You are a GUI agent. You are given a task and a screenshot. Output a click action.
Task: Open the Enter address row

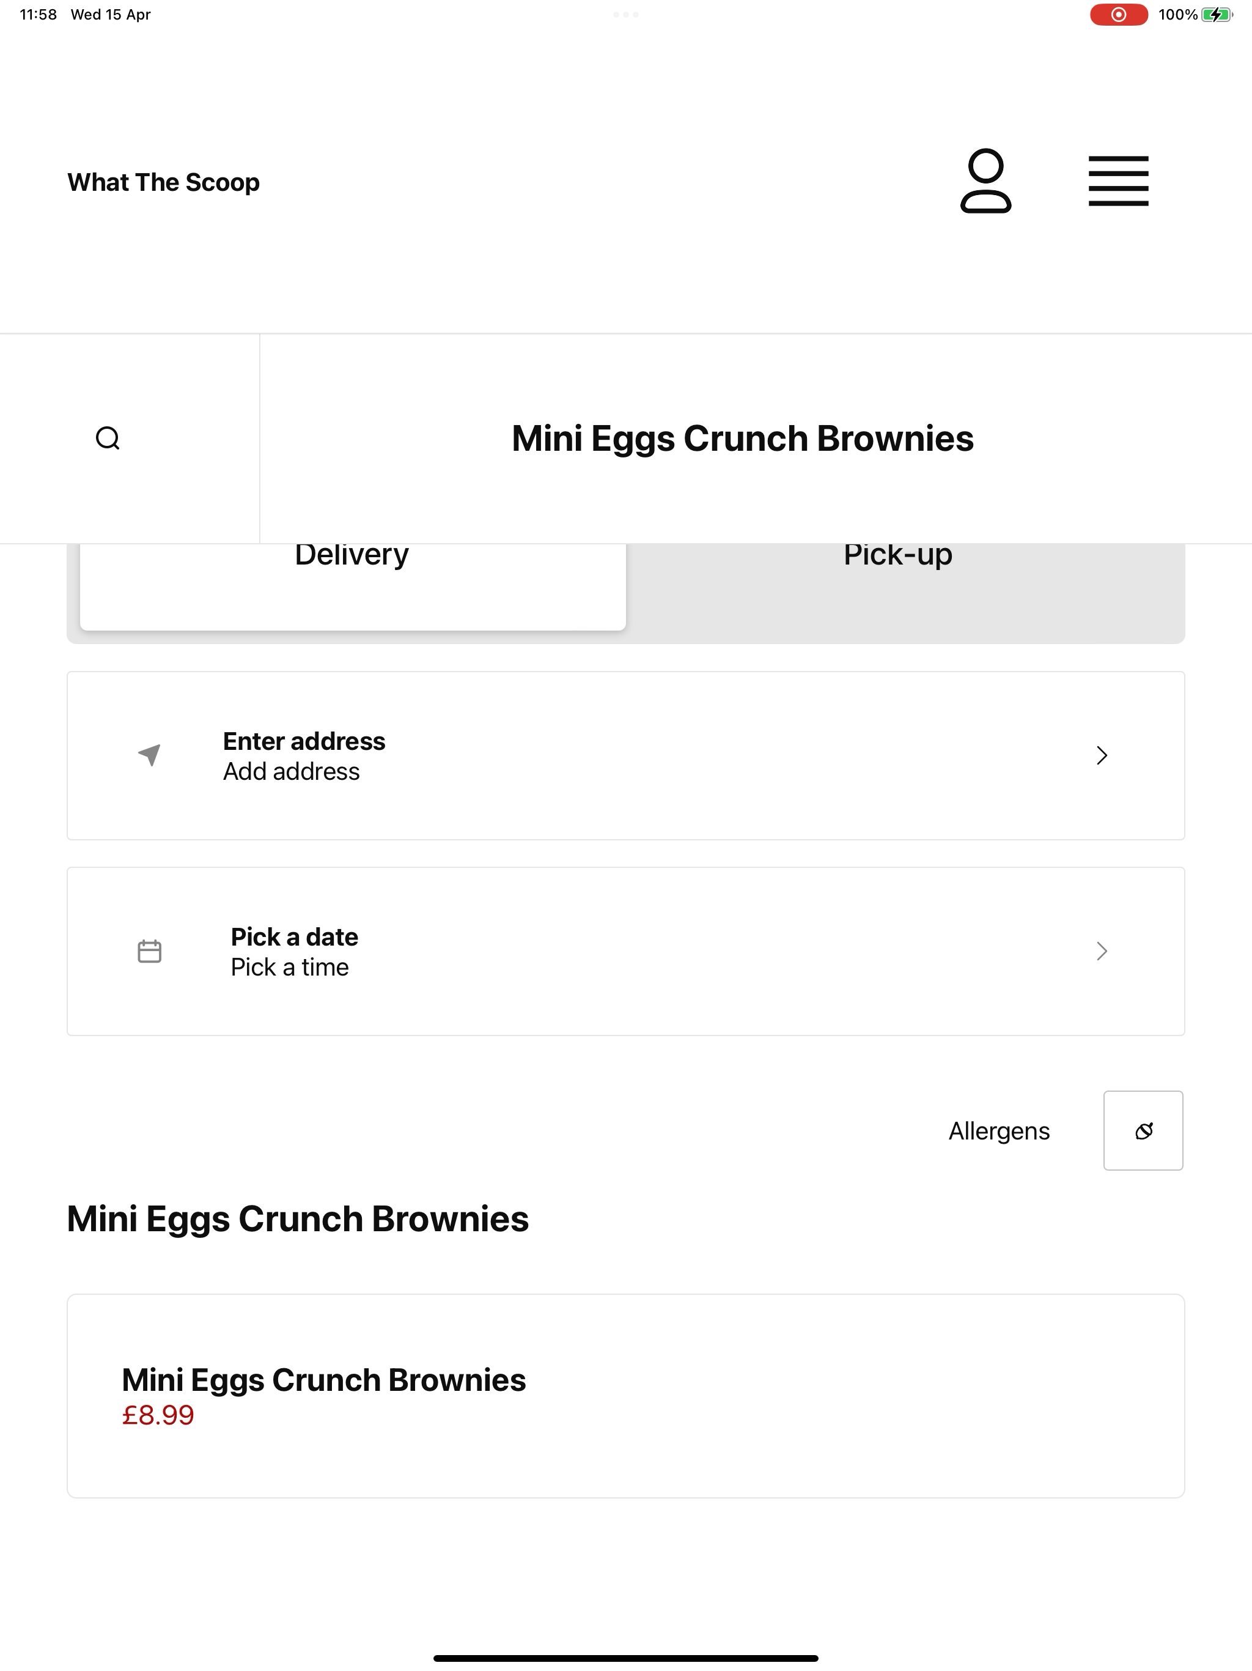(626, 755)
